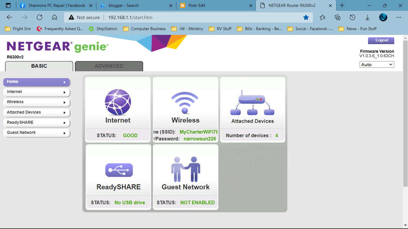The width and height of the screenshot is (408, 229).
Task: Switch to Shannons PC Repair Facebook tab
Action: 56,5
